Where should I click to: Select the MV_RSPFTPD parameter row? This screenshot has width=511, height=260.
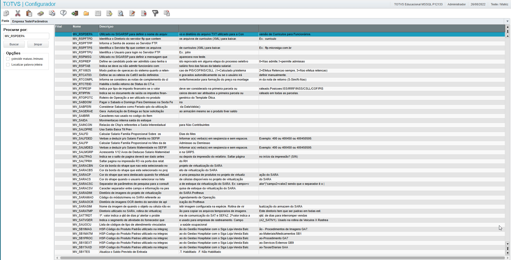pyautogui.click(x=280, y=39)
